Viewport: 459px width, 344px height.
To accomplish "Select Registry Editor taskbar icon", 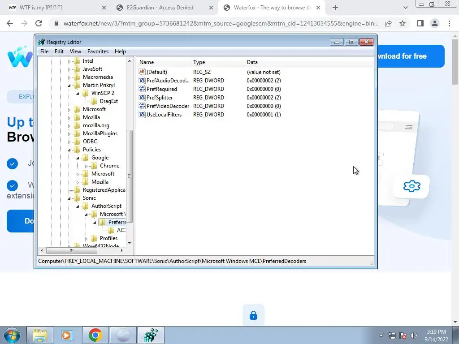I will click(x=151, y=335).
